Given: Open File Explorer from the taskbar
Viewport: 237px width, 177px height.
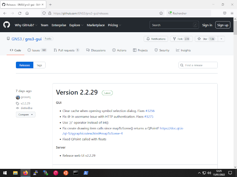Looking at the screenshot, I should (x=15, y=173).
